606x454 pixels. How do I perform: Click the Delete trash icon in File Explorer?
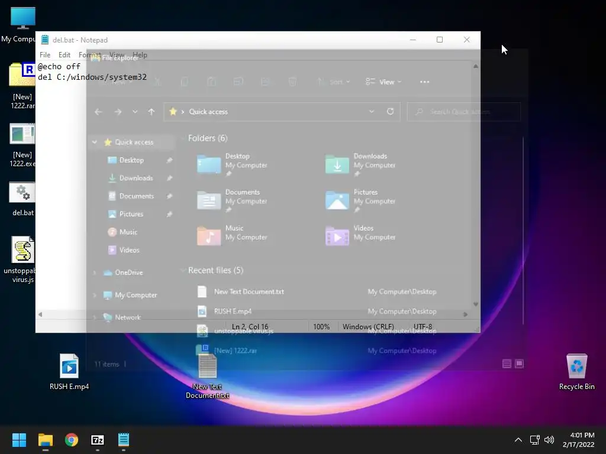point(292,82)
